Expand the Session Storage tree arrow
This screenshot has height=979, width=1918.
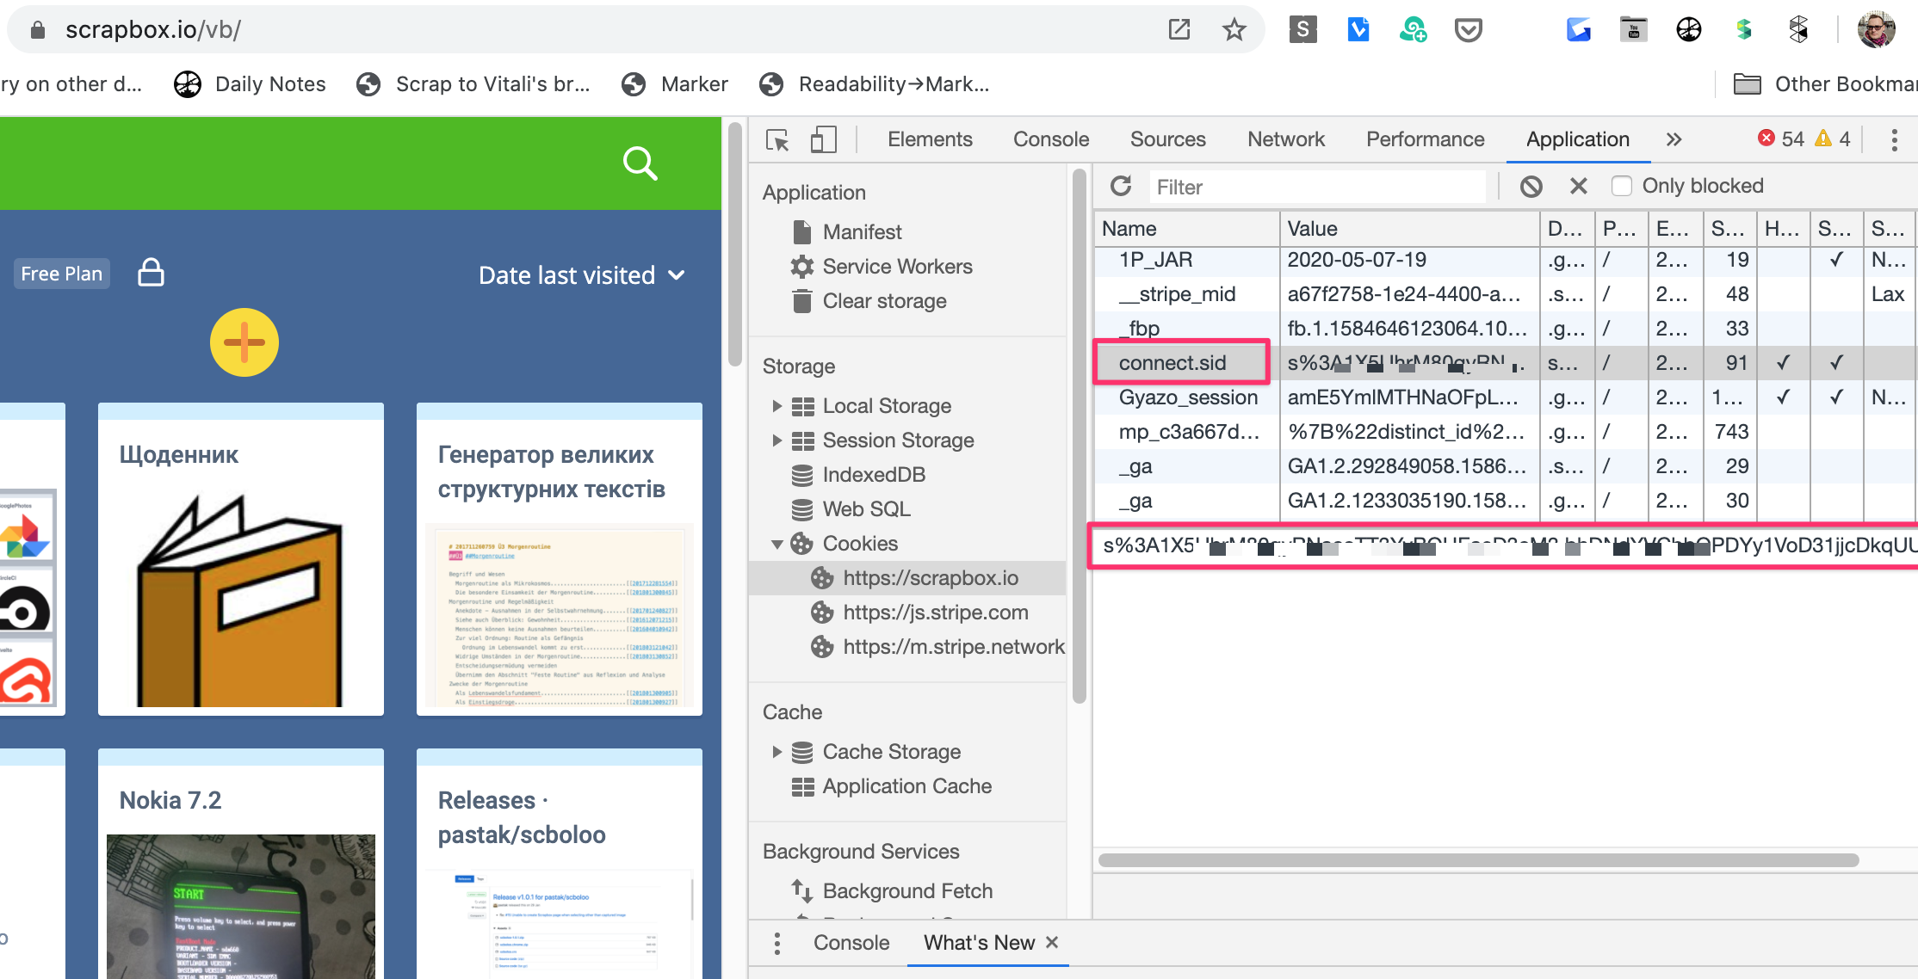click(776, 440)
